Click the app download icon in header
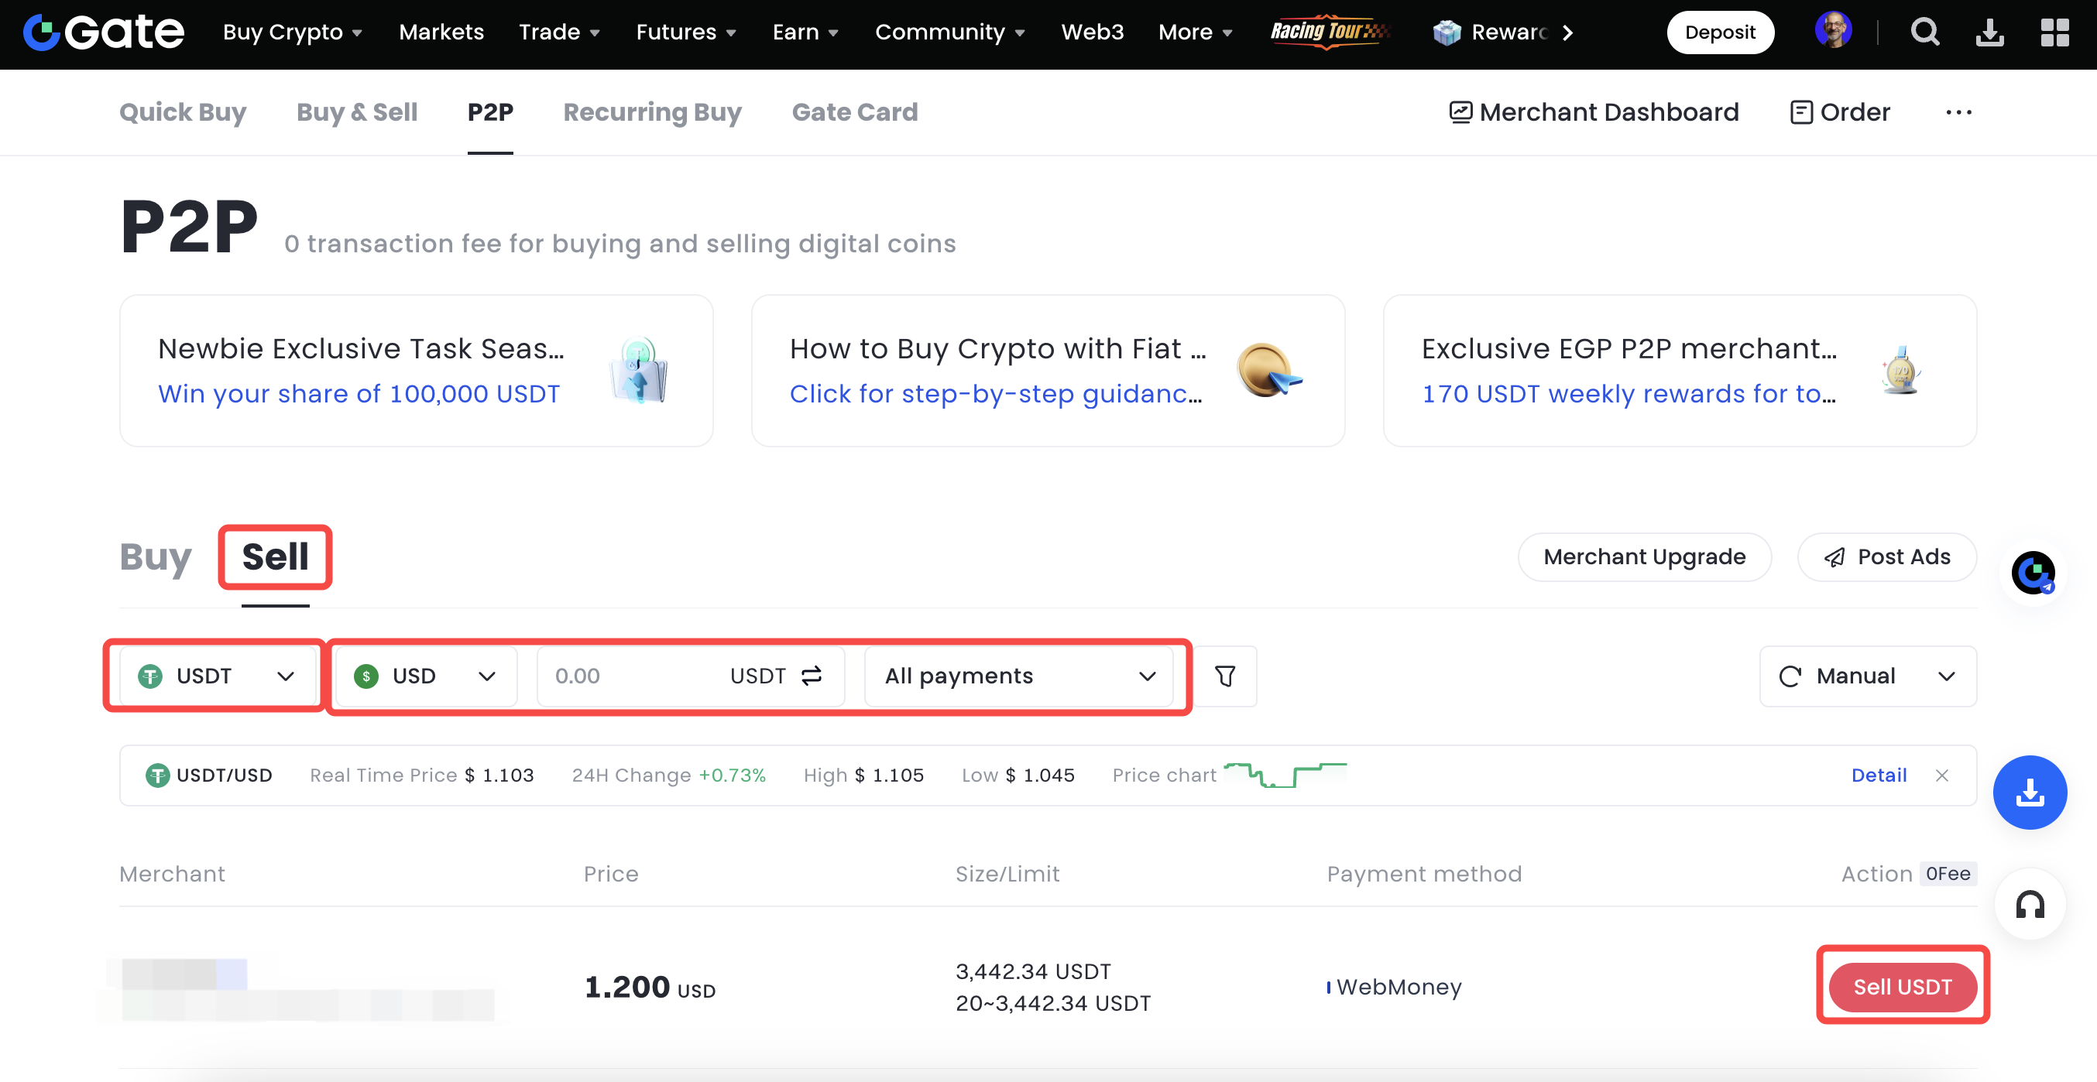Screen dimensions: 2097x1082 click(x=1989, y=33)
